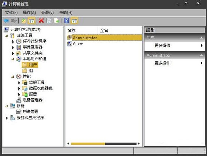Screen dimensions: 207x156
Task: Toggle the Show/Hide Action Pane toolbar icon
Action: pyautogui.click(x=74, y=21)
